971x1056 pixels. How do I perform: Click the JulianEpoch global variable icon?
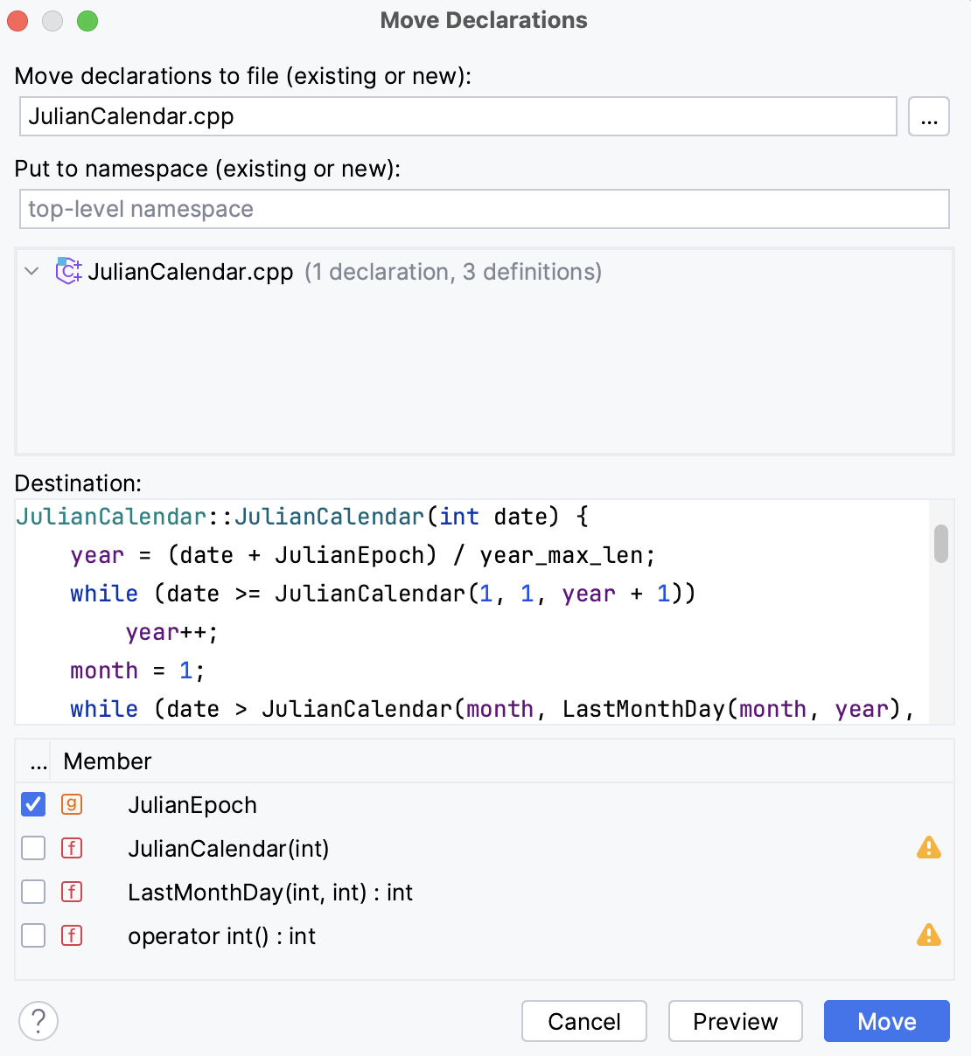72,804
